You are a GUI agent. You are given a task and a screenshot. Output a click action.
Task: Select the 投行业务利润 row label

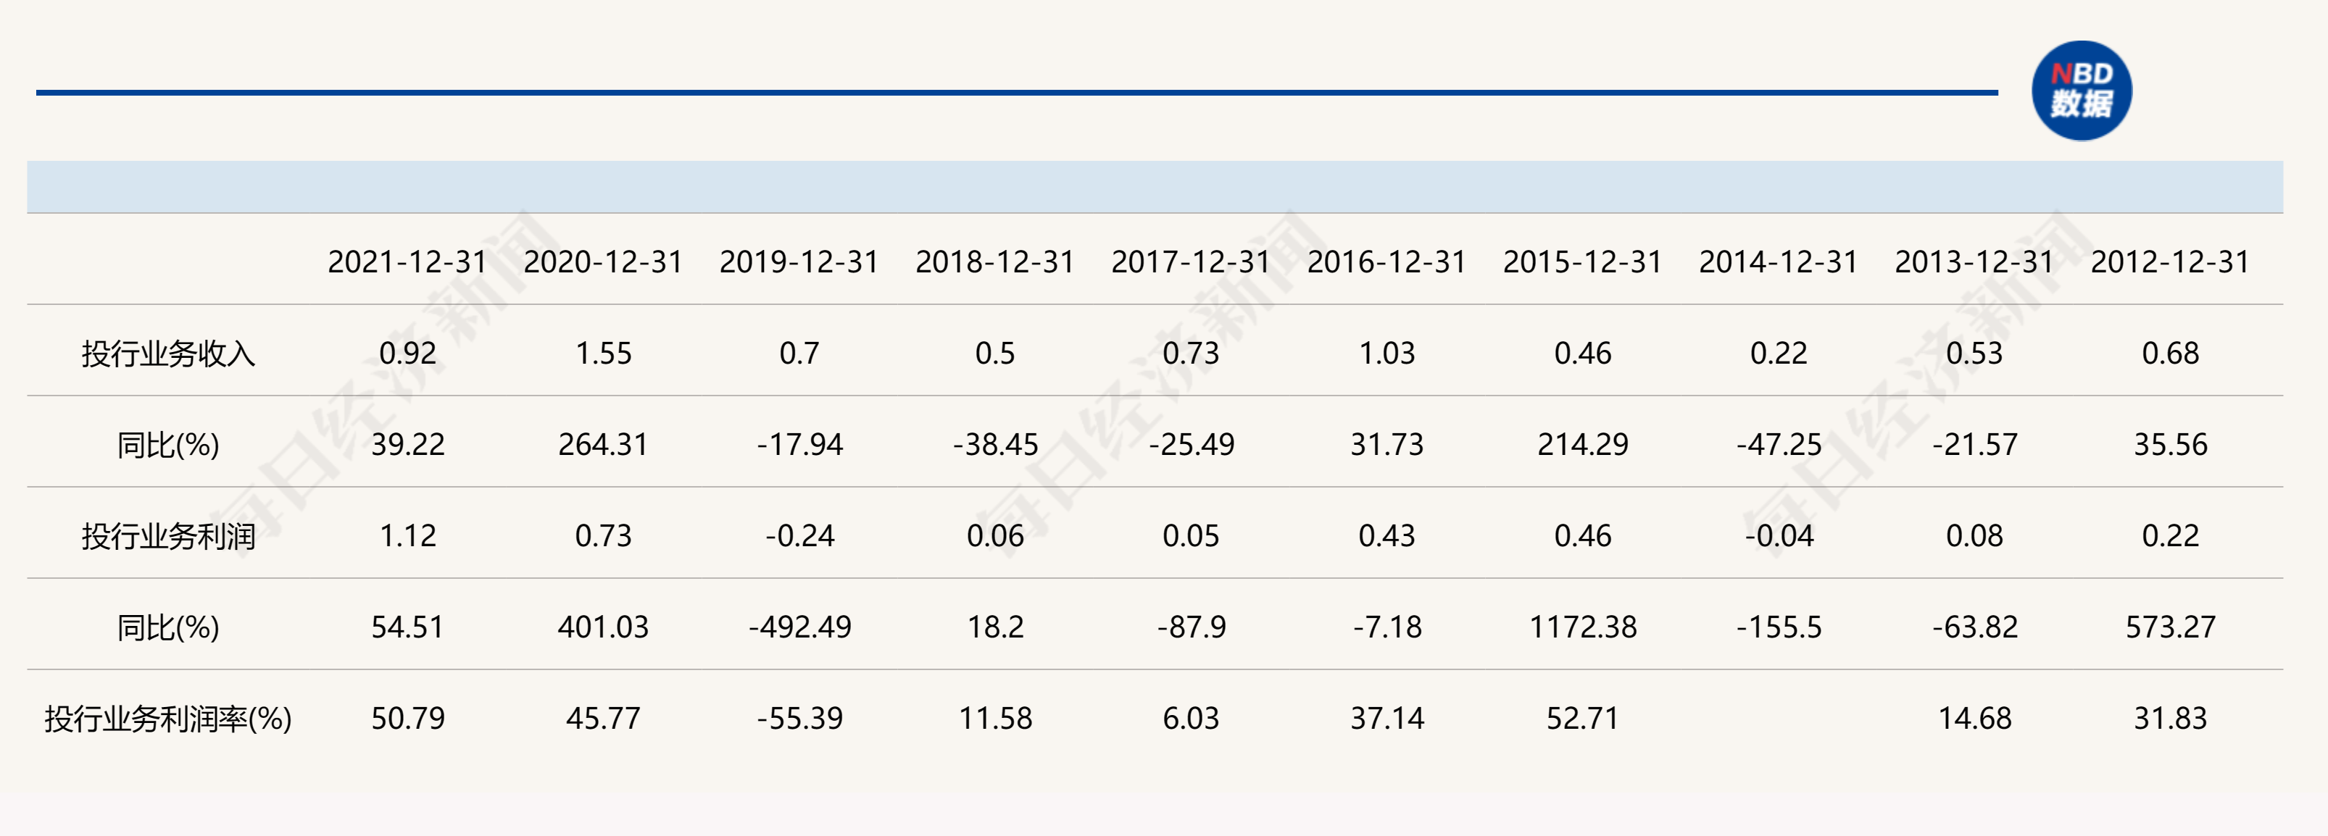tap(169, 536)
